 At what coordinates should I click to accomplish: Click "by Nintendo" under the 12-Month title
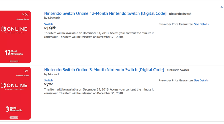(x=52, y=18)
